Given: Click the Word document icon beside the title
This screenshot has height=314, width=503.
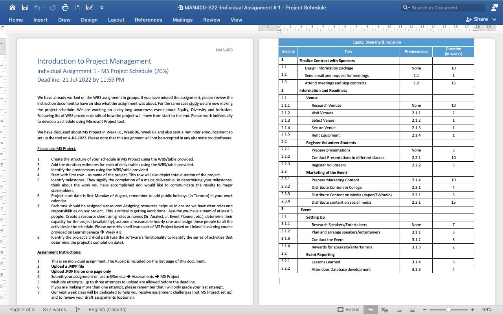Looking at the screenshot, I should point(180,7).
